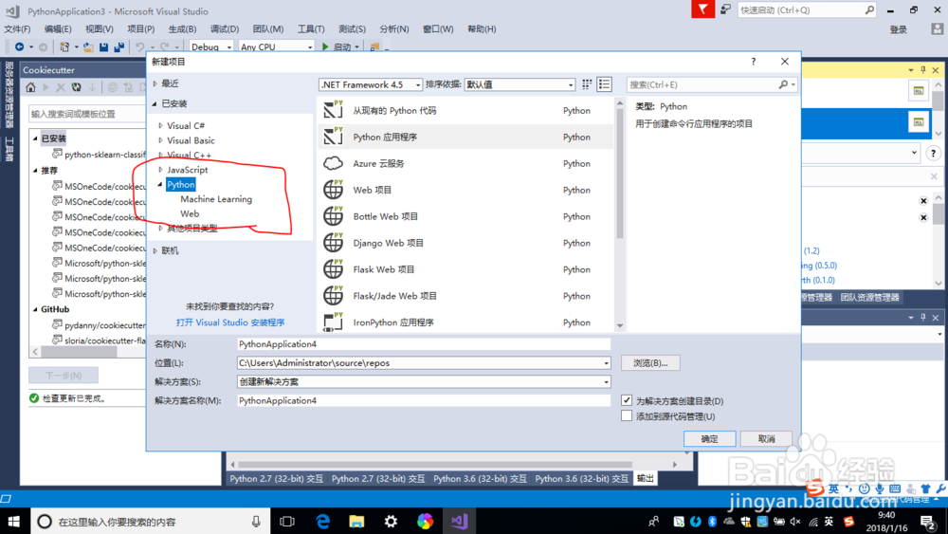
Task: Click the 浏览(B)... button
Action: click(x=650, y=363)
